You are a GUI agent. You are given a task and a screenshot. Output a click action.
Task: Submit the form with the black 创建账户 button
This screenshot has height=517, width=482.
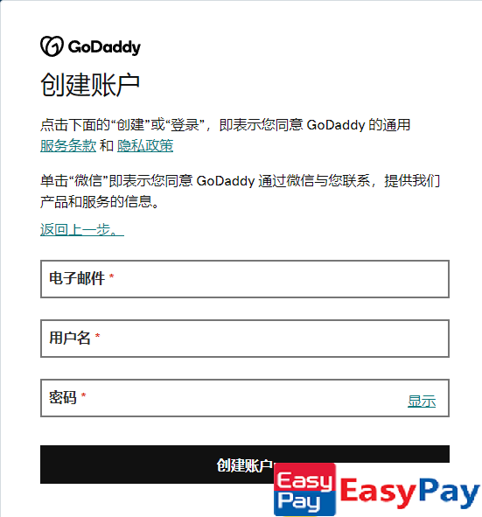click(245, 465)
